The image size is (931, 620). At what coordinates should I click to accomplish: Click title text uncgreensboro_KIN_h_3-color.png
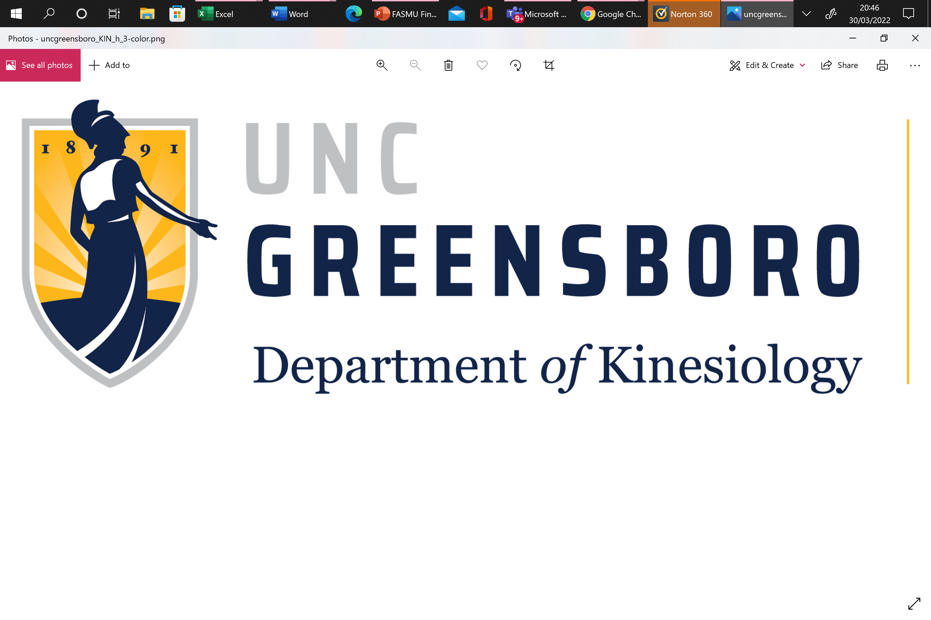point(103,39)
